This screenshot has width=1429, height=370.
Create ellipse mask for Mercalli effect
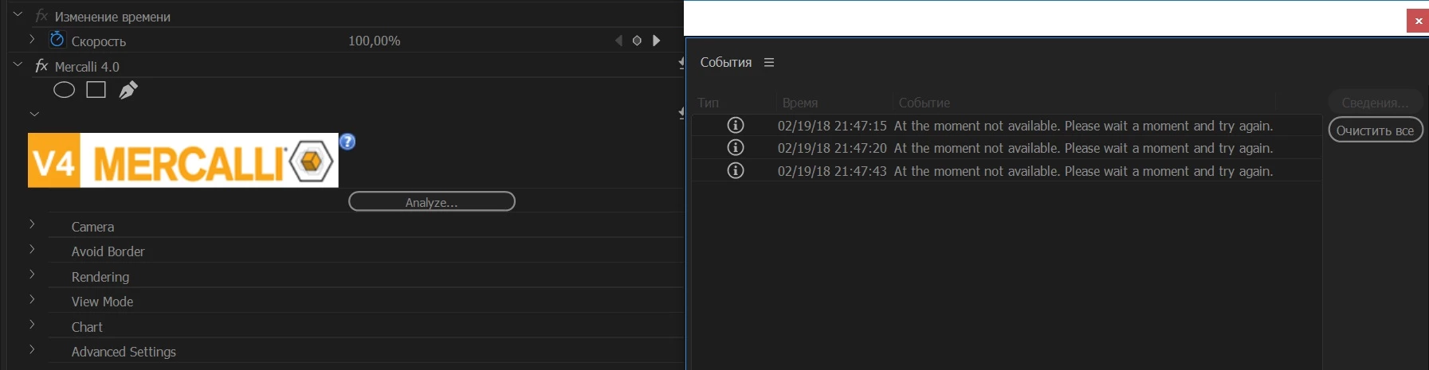click(64, 90)
